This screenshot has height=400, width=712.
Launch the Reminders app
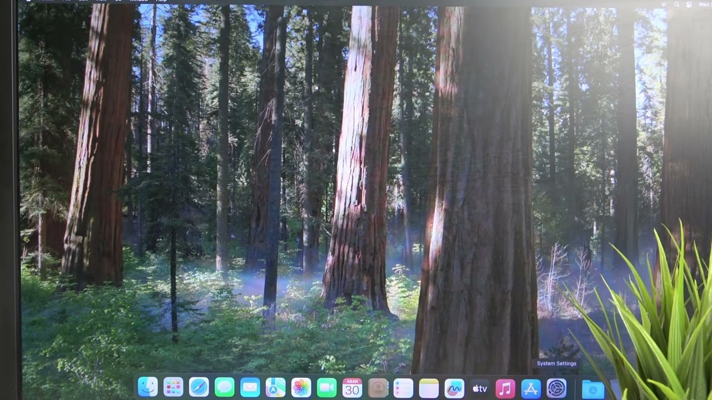pyautogui.click(x=403, y=387)
